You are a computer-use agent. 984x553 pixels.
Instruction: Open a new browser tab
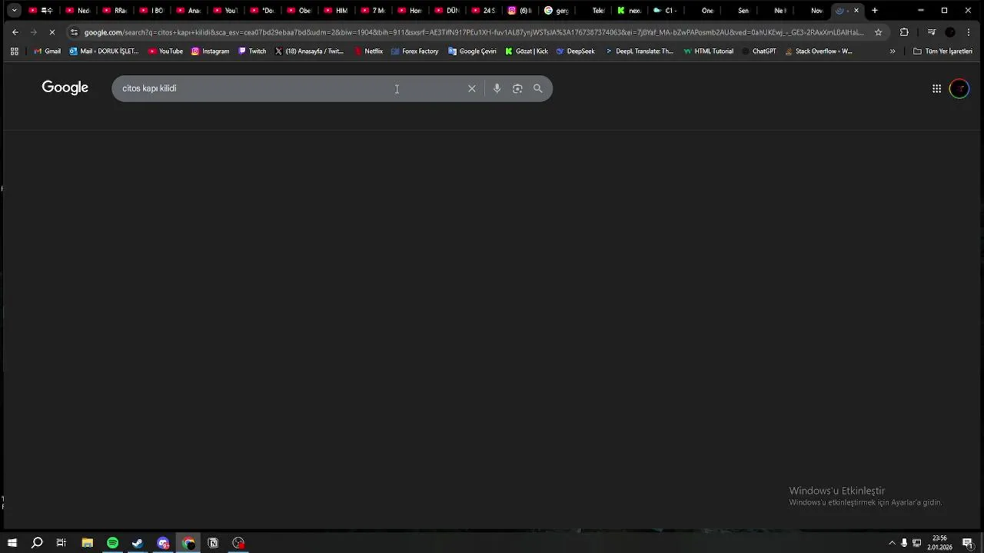[875, 11]
